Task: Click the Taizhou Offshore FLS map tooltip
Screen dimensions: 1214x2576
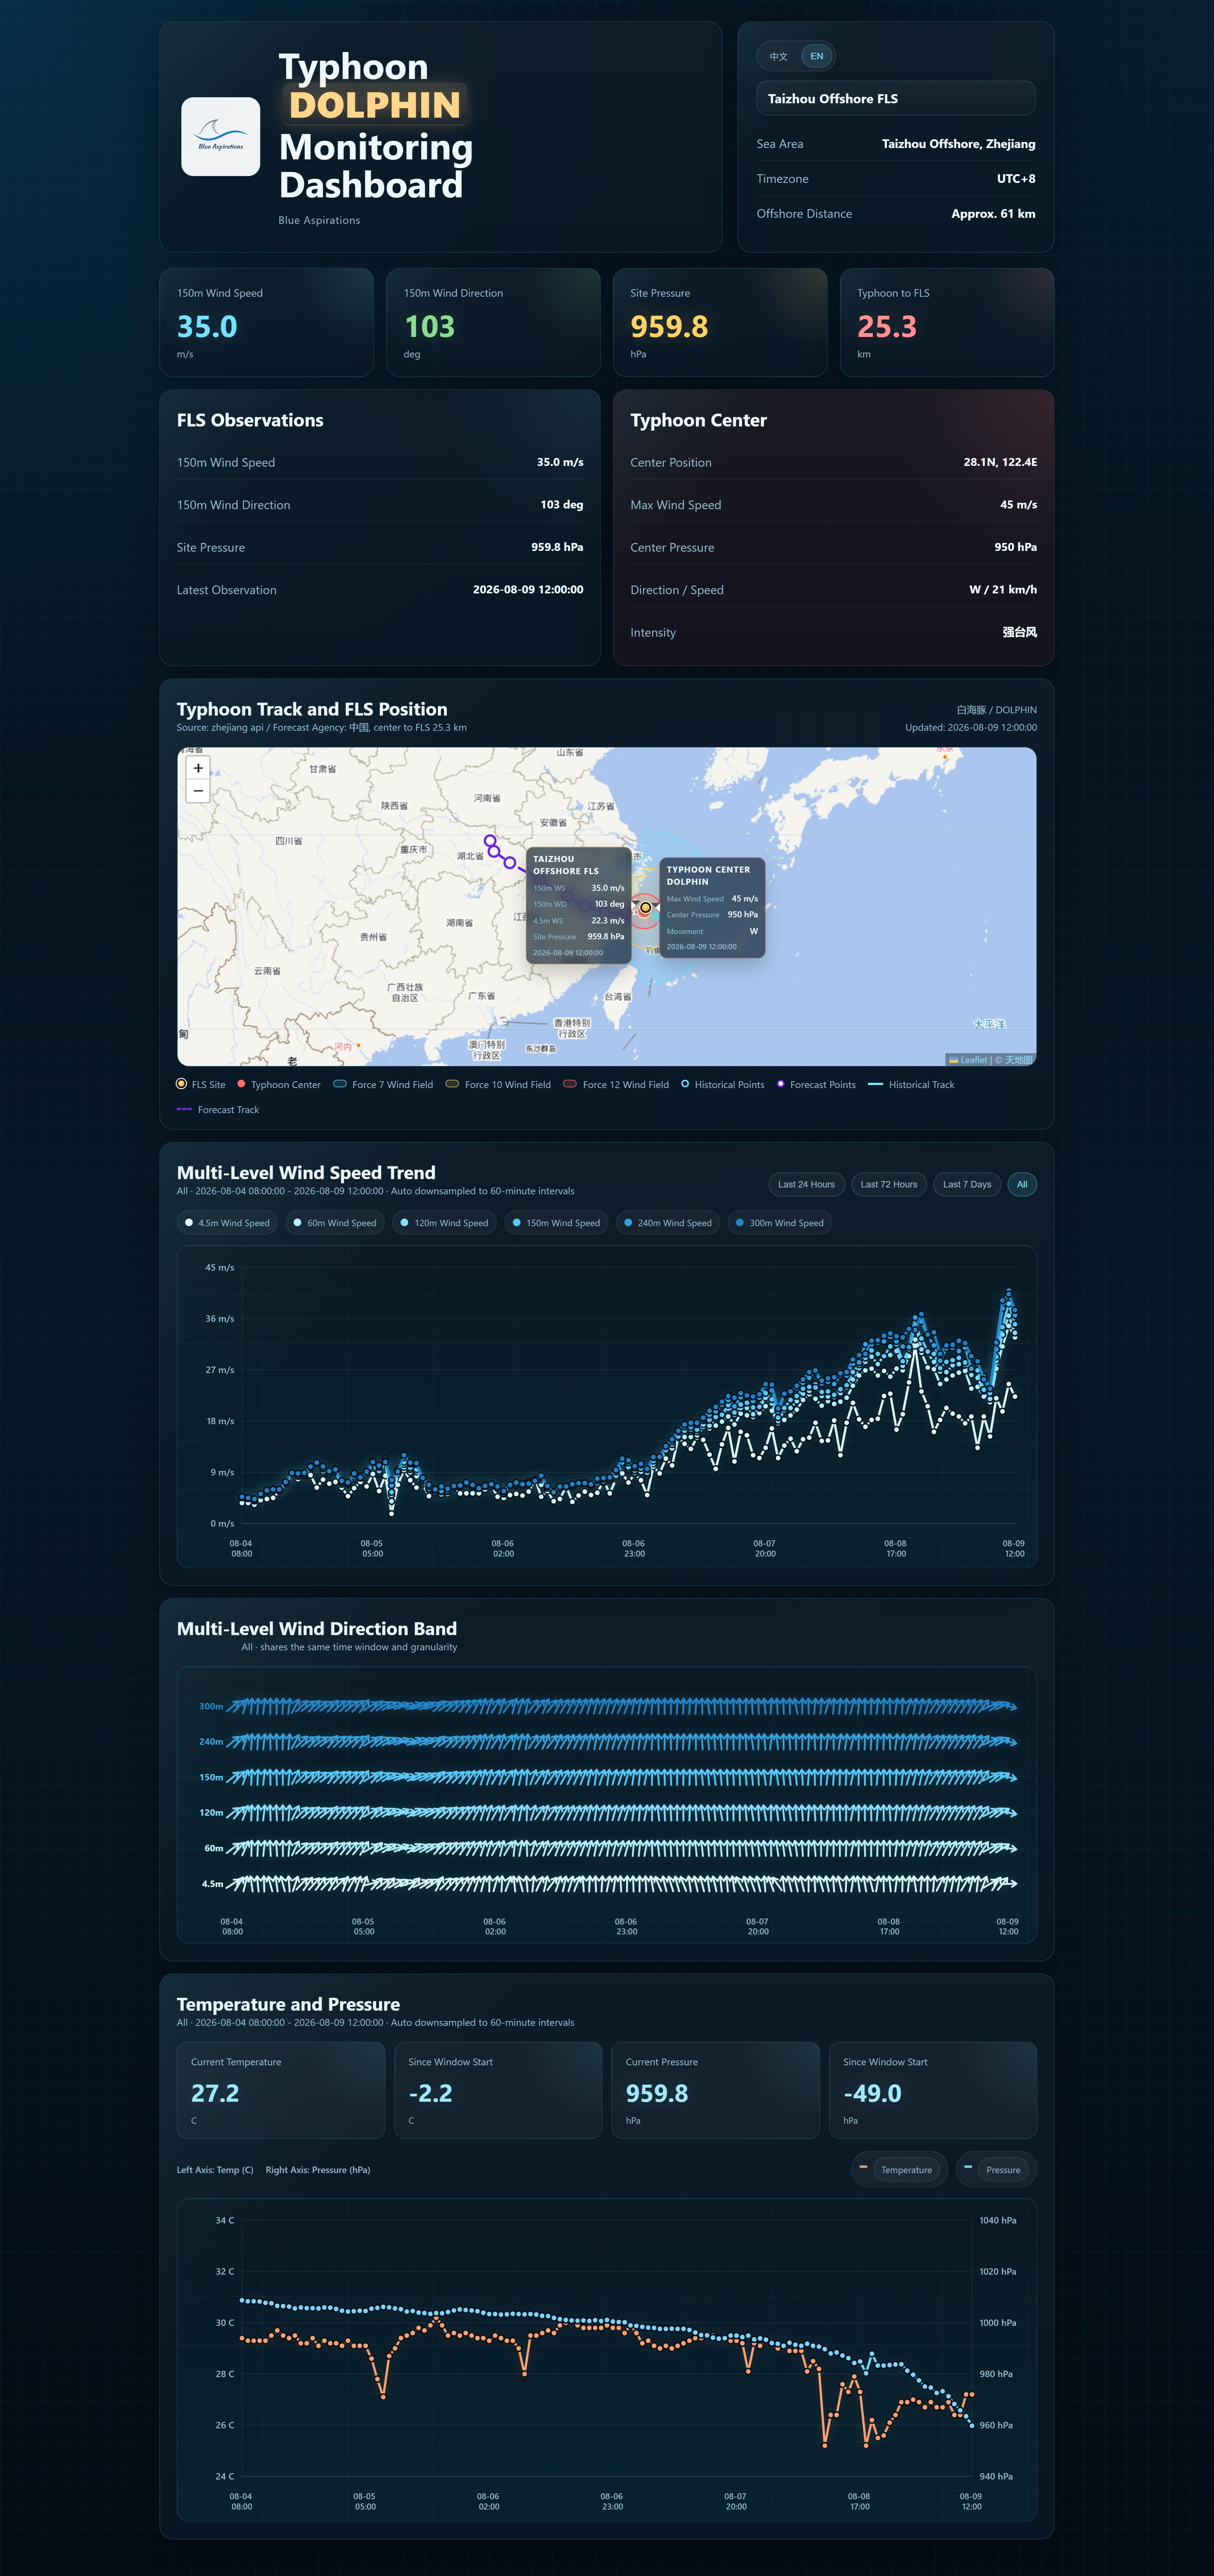Action: coord(579,906)
